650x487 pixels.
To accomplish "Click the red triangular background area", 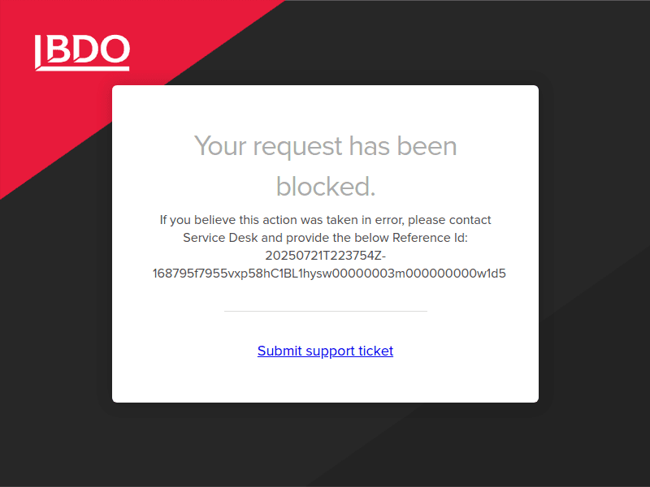I will [49, 130].
